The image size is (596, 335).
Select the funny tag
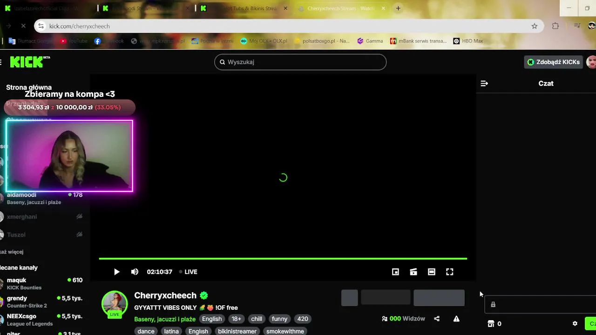(279, 319)
